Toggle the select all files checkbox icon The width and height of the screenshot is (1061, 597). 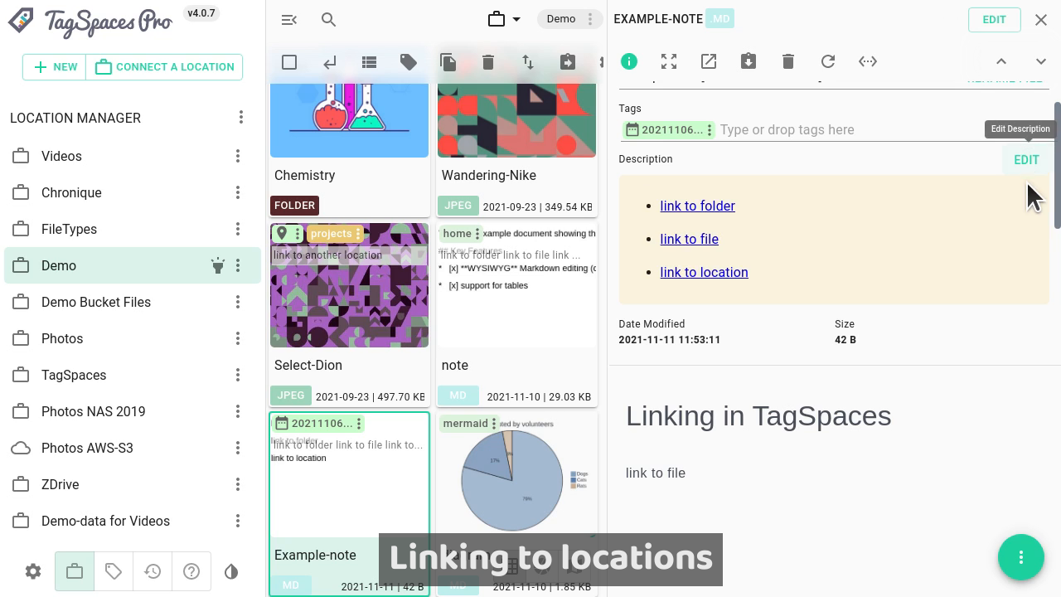[x=289, y=61]
